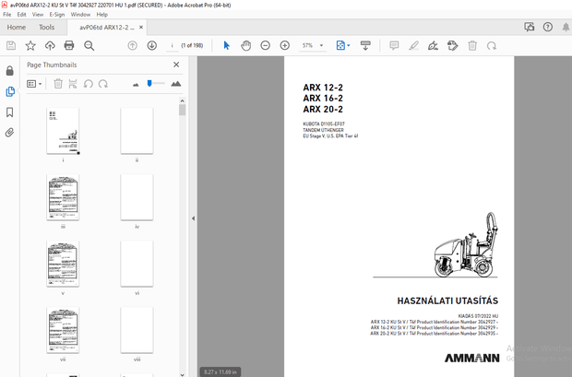Select page vi blank thumbnail

coord(137,264)
